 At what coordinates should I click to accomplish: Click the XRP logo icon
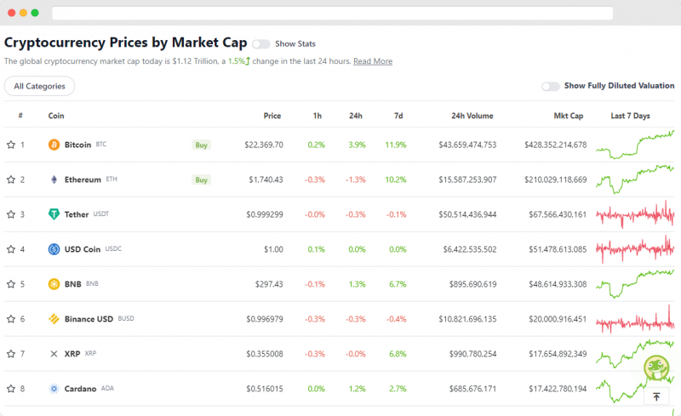[x=54, y=353]
